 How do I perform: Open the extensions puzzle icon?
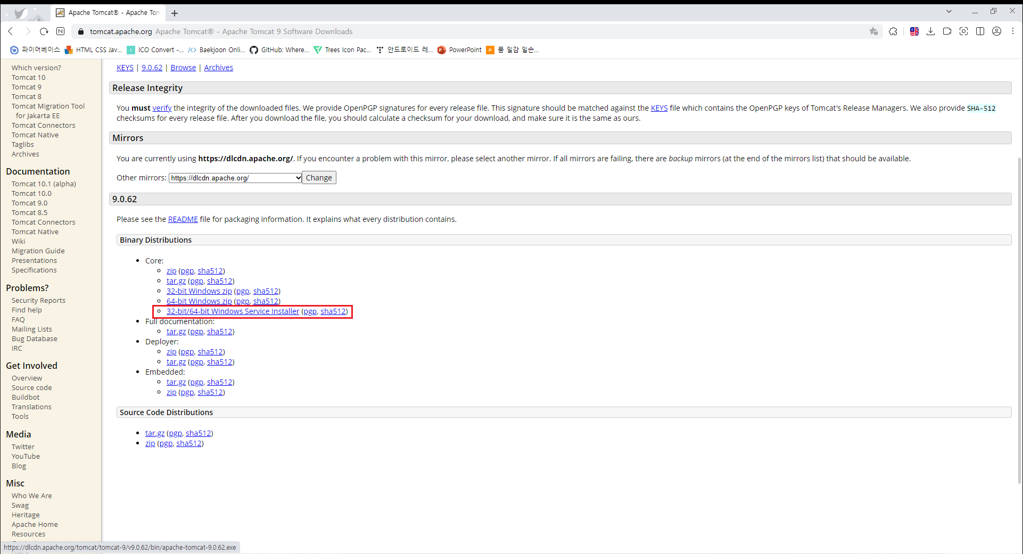coord(893,31)
